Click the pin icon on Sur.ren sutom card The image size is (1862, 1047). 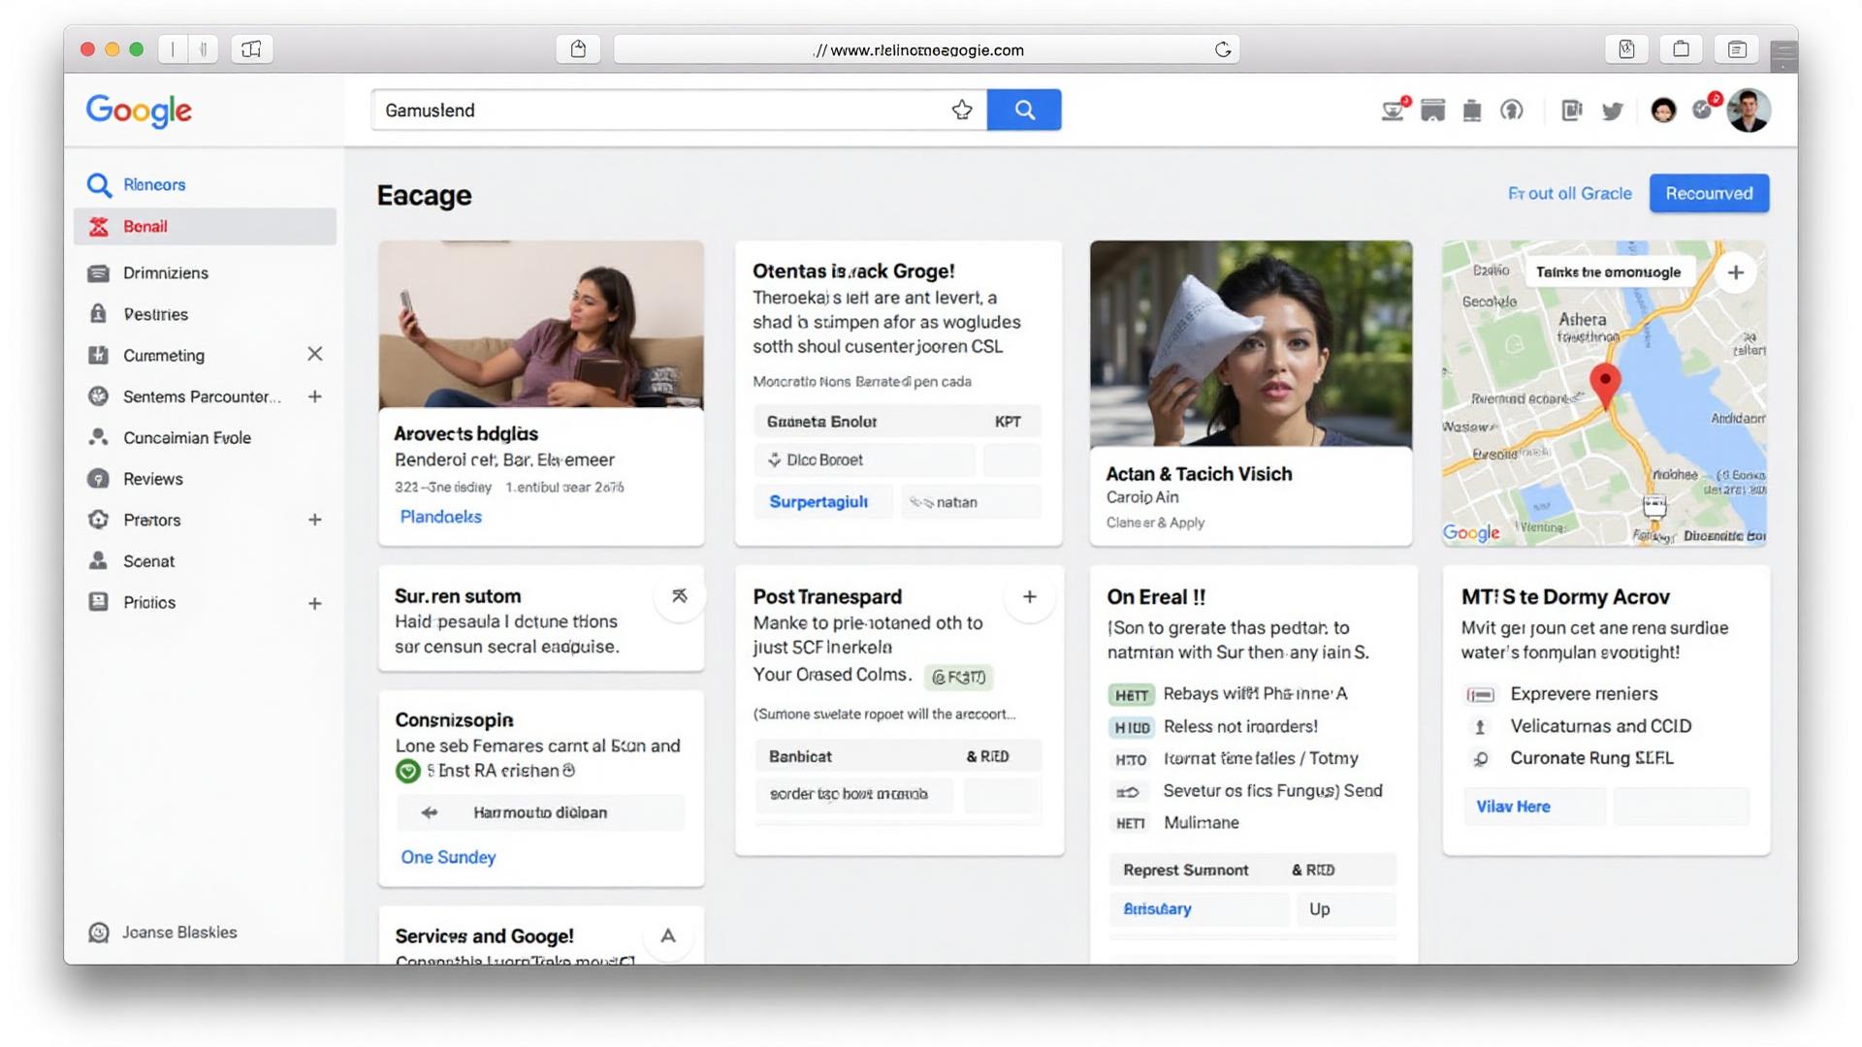[x=680, y=595]
